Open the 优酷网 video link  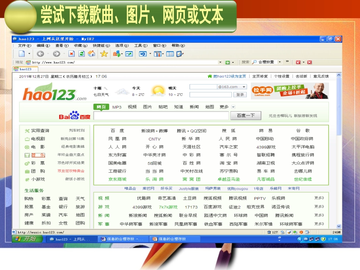(144, 198)
